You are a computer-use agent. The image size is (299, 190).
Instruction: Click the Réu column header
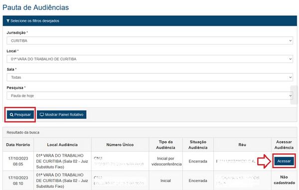click(242, 145)
